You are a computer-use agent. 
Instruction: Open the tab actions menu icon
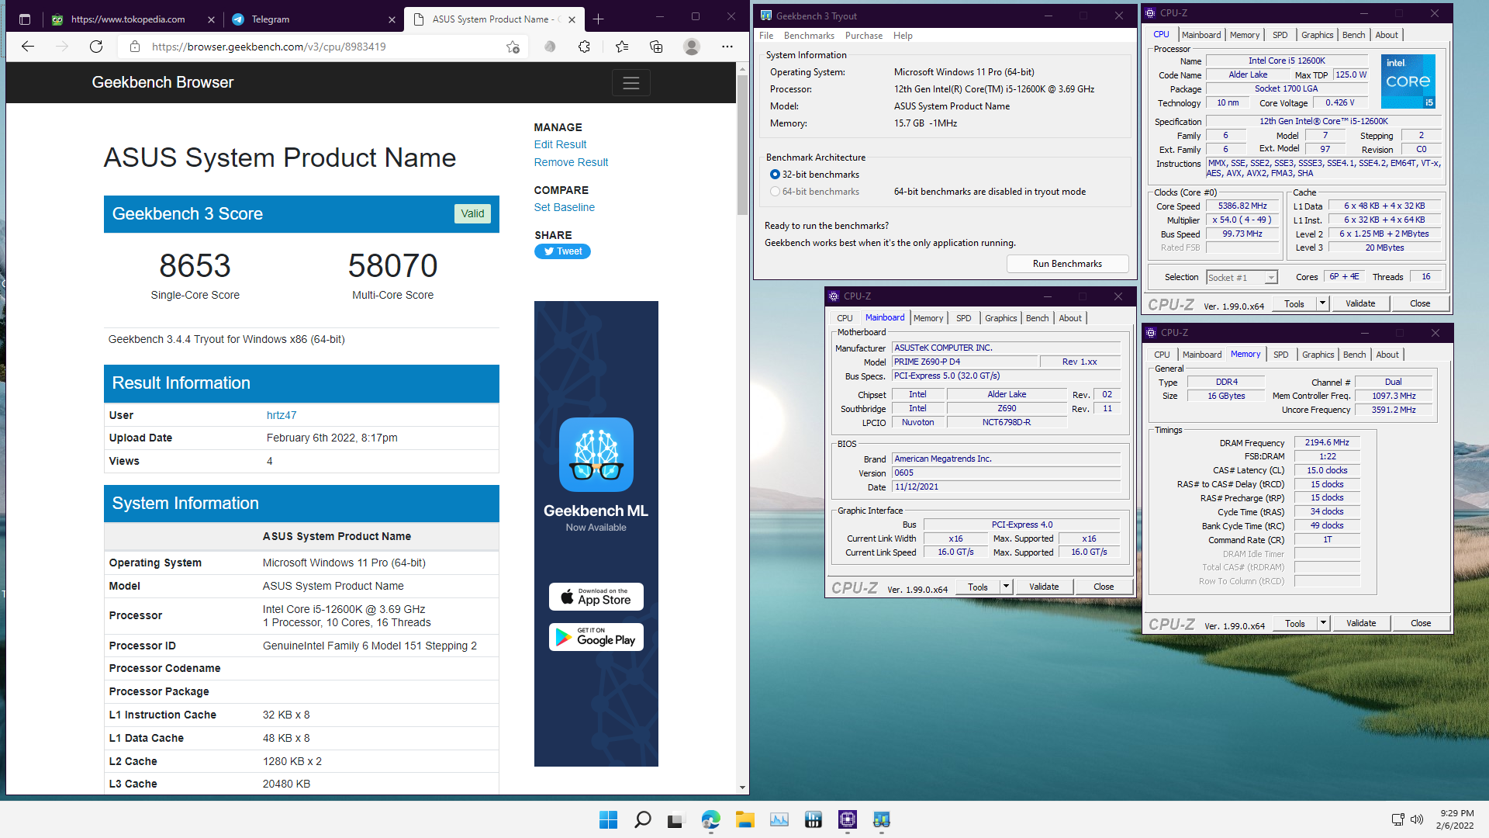pyautogui.click(x=25, y=19)
